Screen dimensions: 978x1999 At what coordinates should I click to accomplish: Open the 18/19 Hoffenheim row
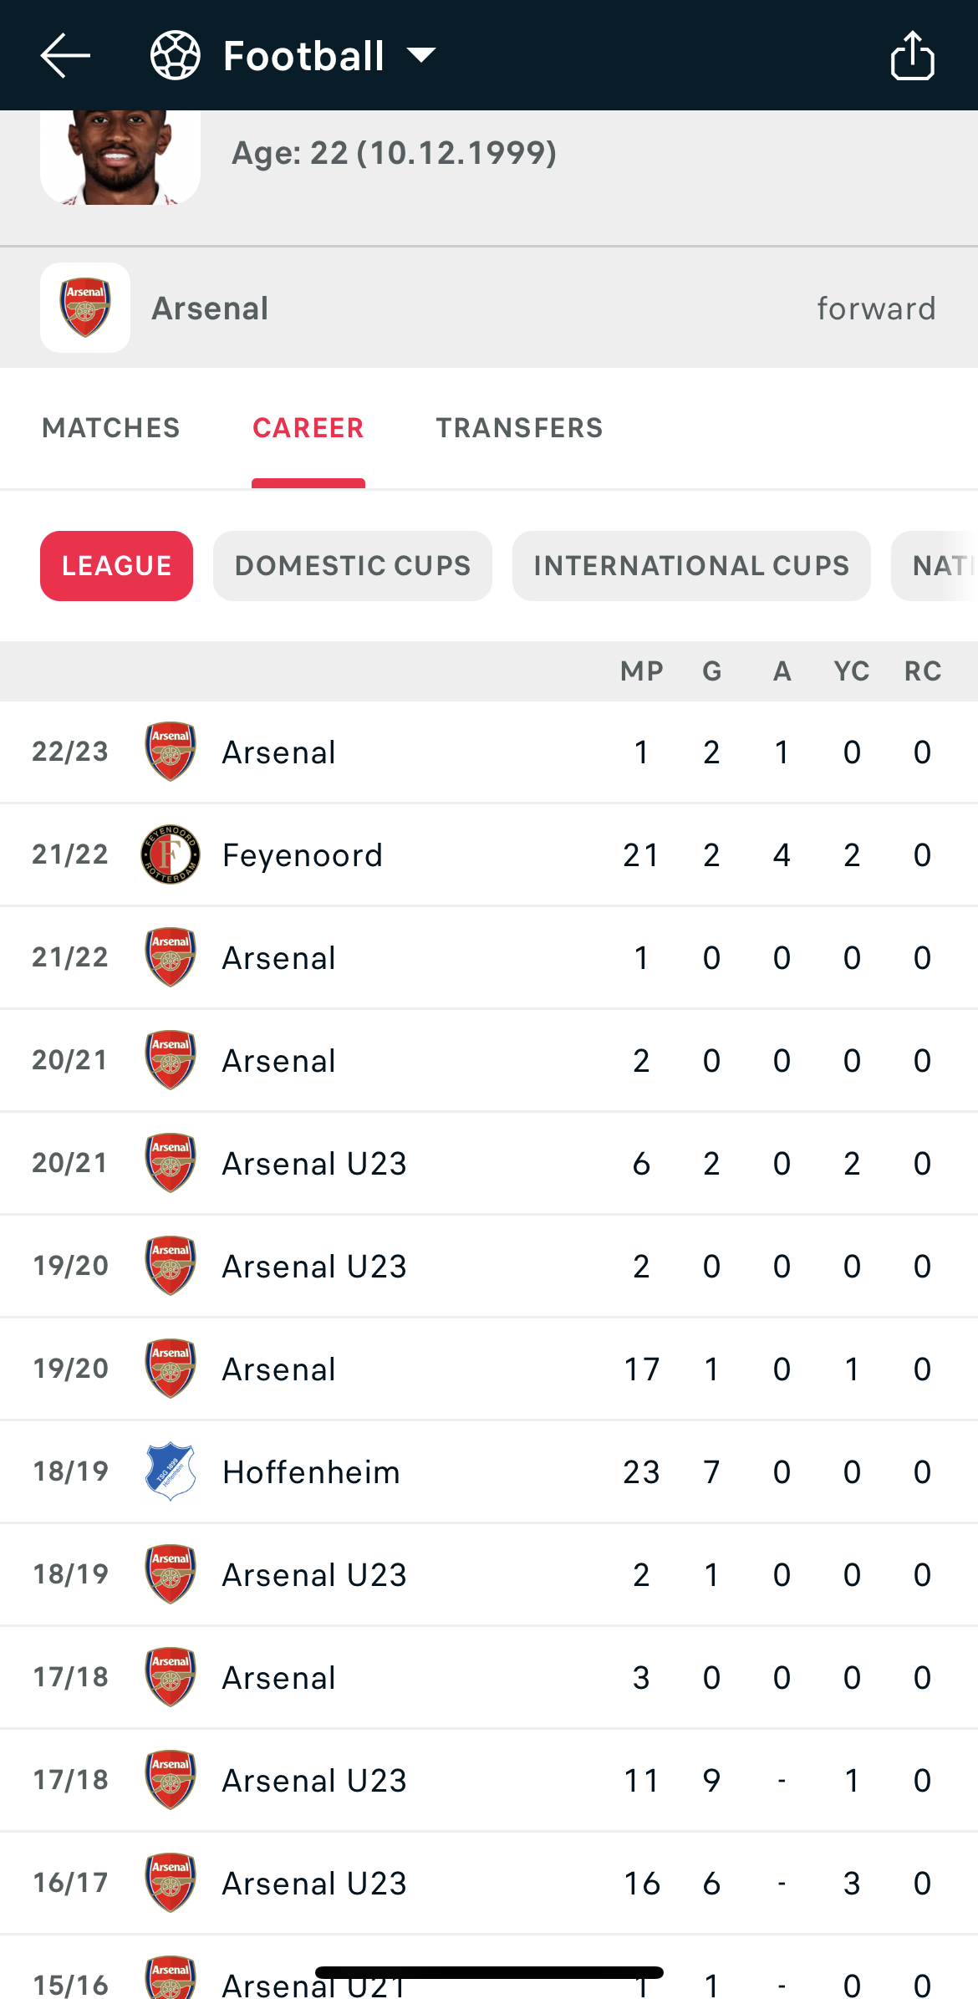[x=489, y=1472]
